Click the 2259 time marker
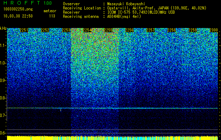The height and width of the screenshot is (140, 221). (x=193, y=30)
